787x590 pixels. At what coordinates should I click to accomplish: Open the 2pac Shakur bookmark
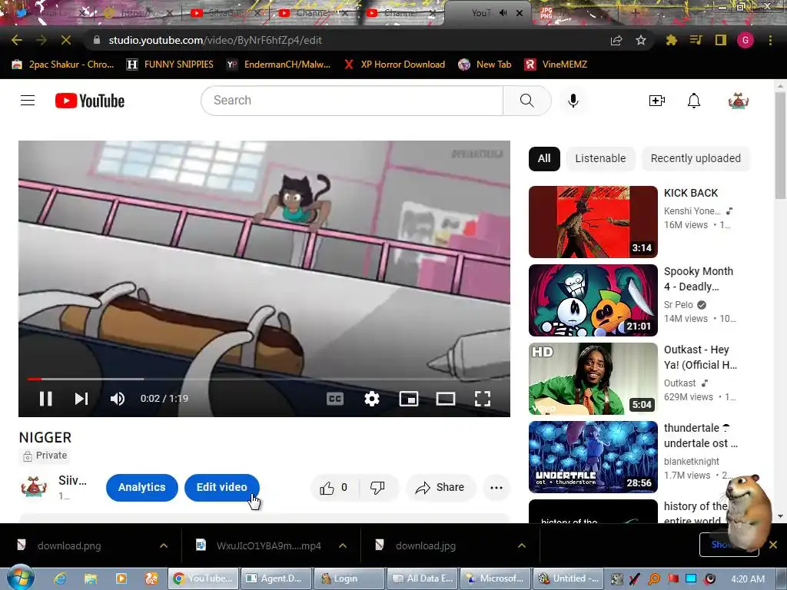click(x=63, y=65)
